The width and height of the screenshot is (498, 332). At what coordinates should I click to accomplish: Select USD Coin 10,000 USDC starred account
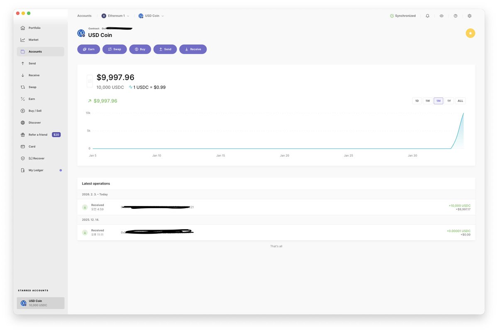[x=41, y=303]
